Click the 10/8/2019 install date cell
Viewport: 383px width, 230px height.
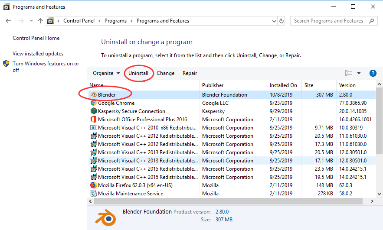(x=281, y=94)
